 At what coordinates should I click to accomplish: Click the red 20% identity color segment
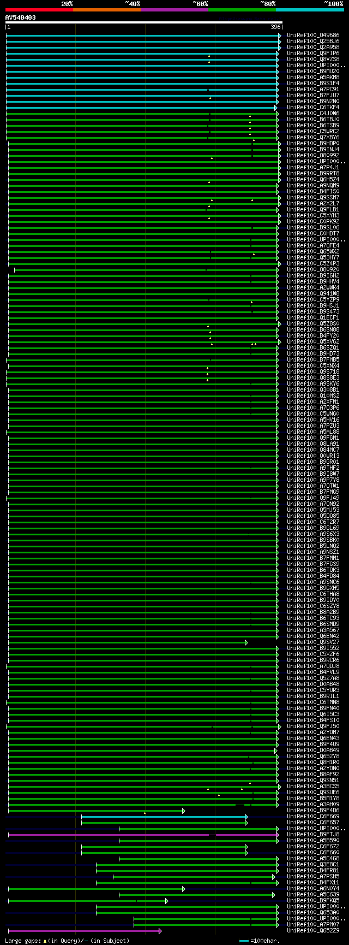click(39, 9)
